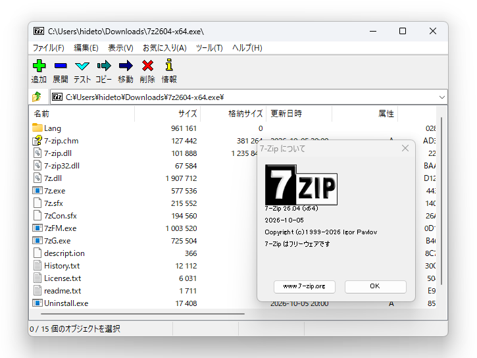Image resolution: width=477 pixels, height=358 pixels.
Task: Click the 7zFM.exe application icon
Action: point(37,228)
